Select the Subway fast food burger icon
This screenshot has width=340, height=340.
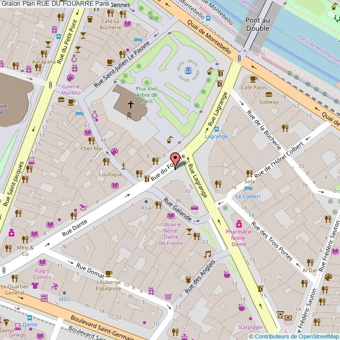coord(268,95)
